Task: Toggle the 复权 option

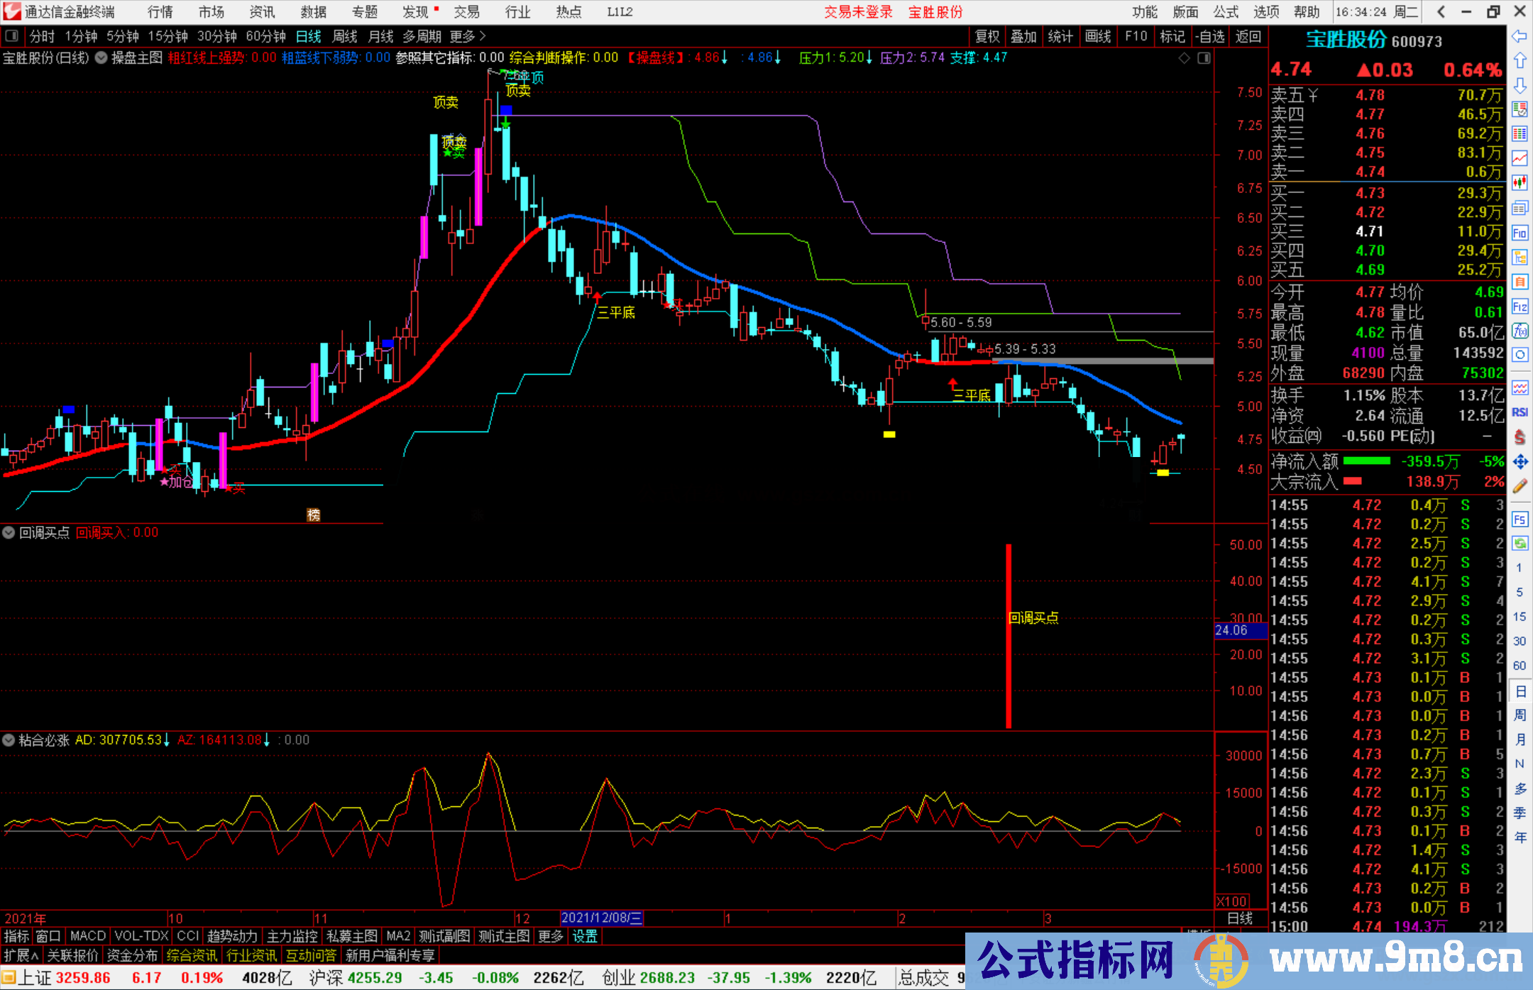Action: pos(987,36)
